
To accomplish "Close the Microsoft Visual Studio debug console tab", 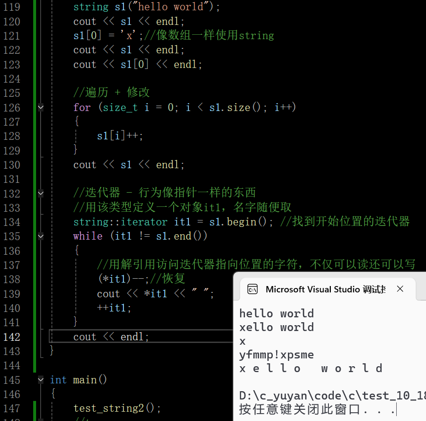I will point(400,289).
